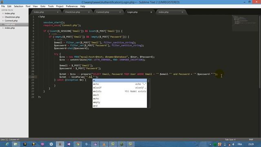Open the Tools menu
The height and width of the screenshot is (147, 261).
pyautogui.click(x=51, y=7)
